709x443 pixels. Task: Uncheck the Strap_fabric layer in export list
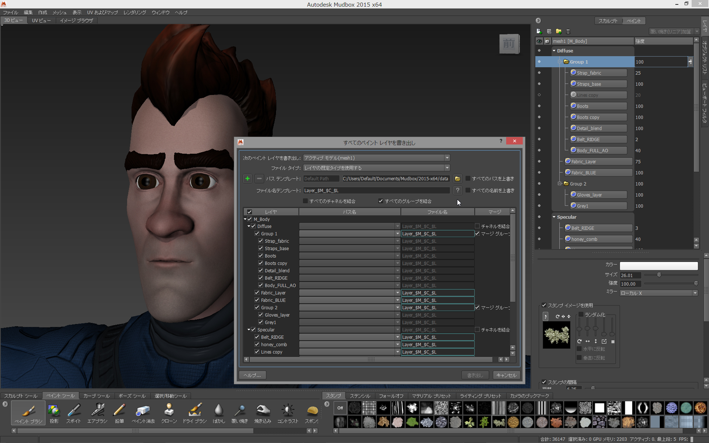coord(261,241)
